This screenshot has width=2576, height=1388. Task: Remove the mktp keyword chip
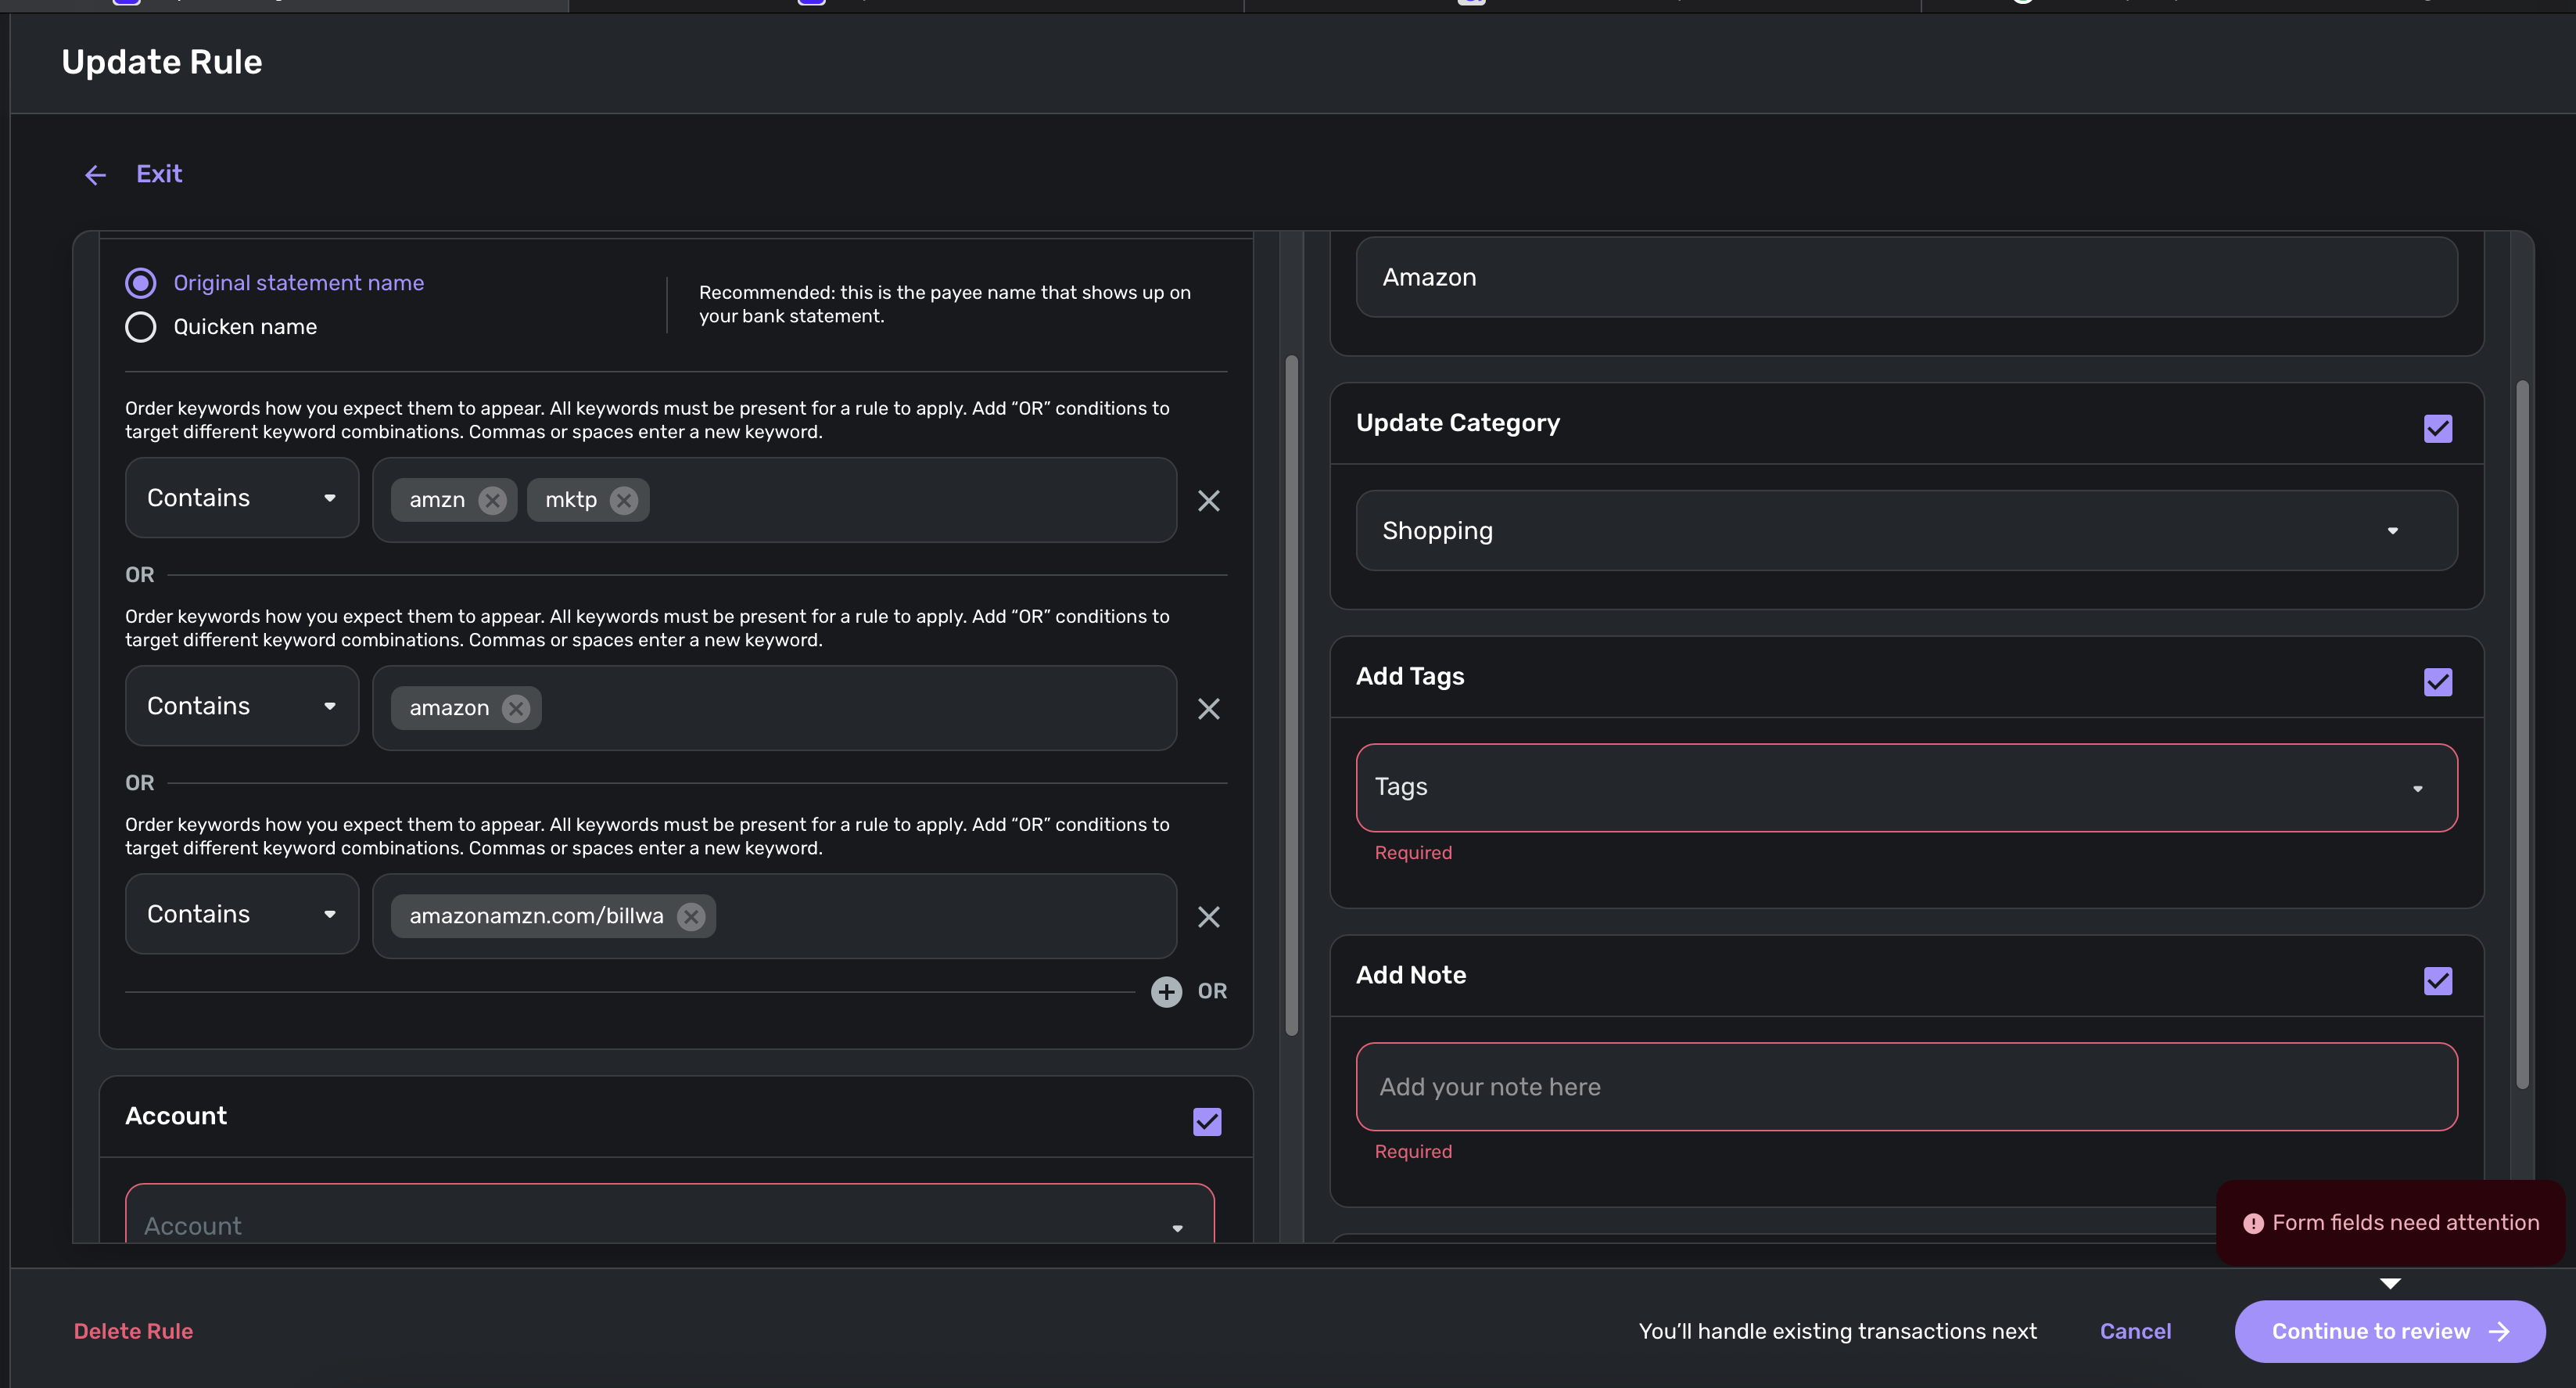tap(624, 501)
